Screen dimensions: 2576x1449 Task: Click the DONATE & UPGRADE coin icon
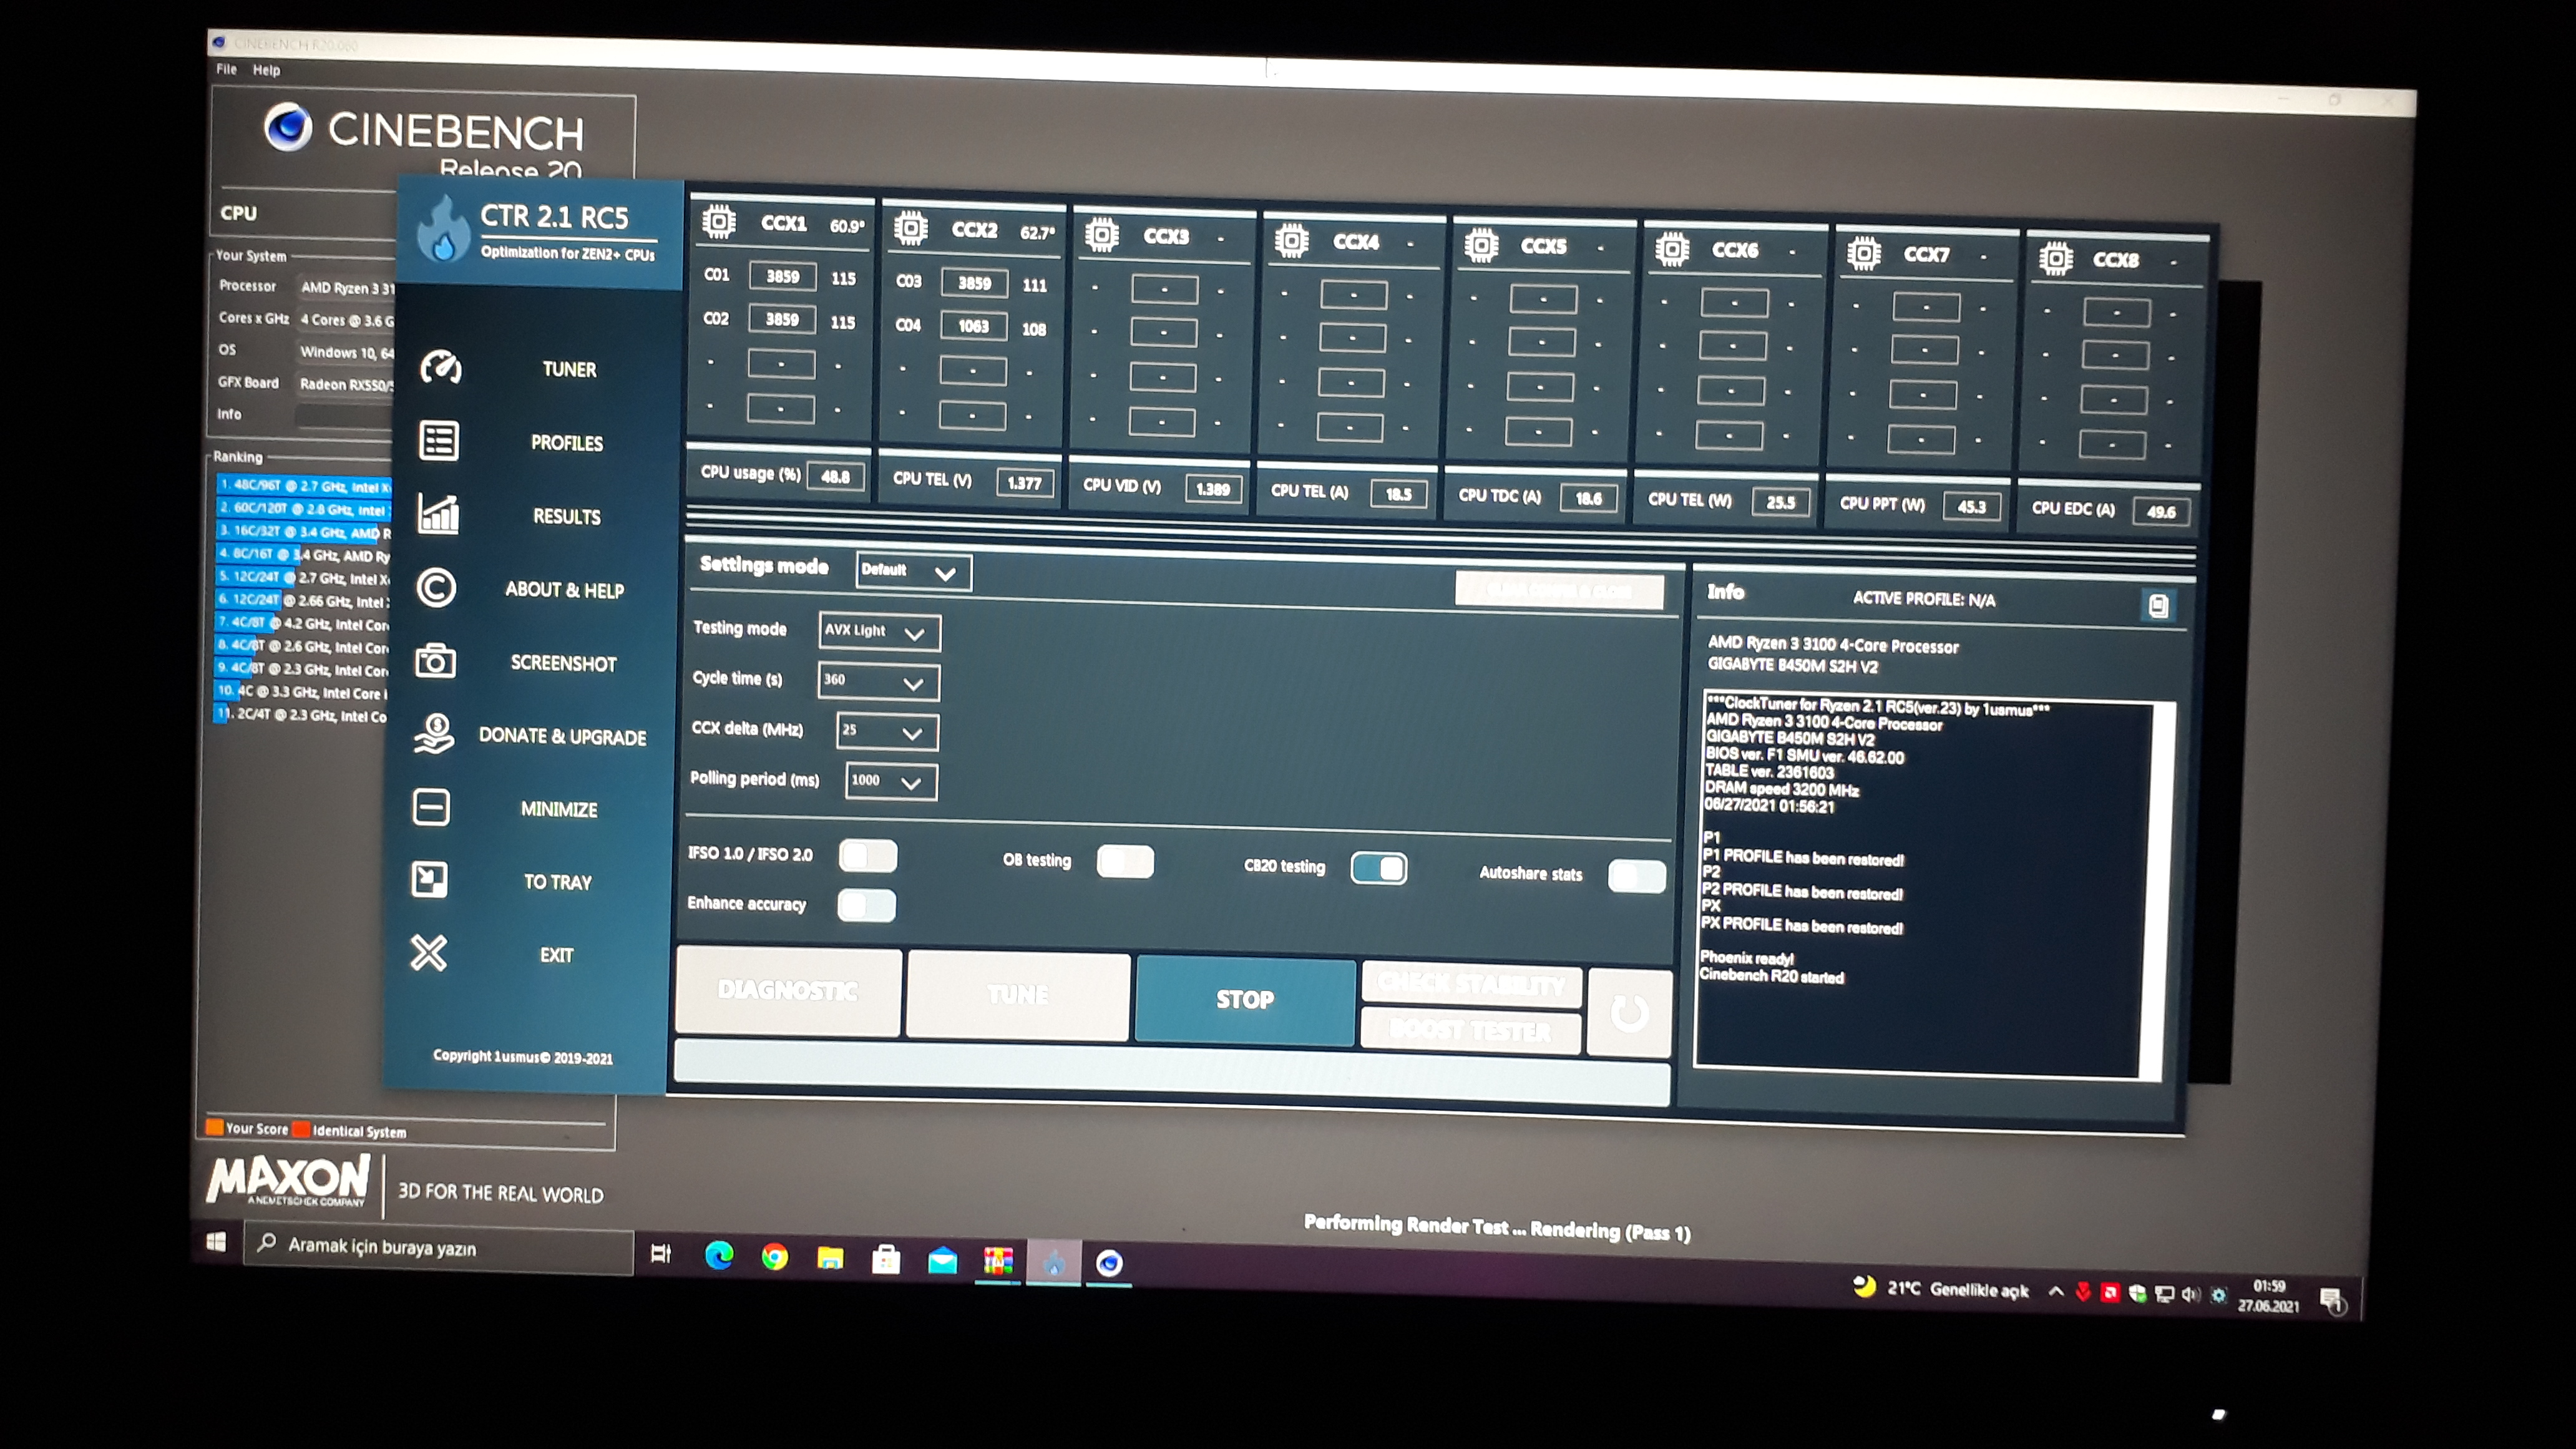pyautogui.click(x=434, y=733)
